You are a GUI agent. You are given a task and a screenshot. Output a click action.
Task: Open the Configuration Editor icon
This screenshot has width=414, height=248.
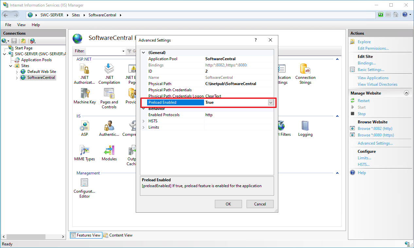(x=84, y=184)
